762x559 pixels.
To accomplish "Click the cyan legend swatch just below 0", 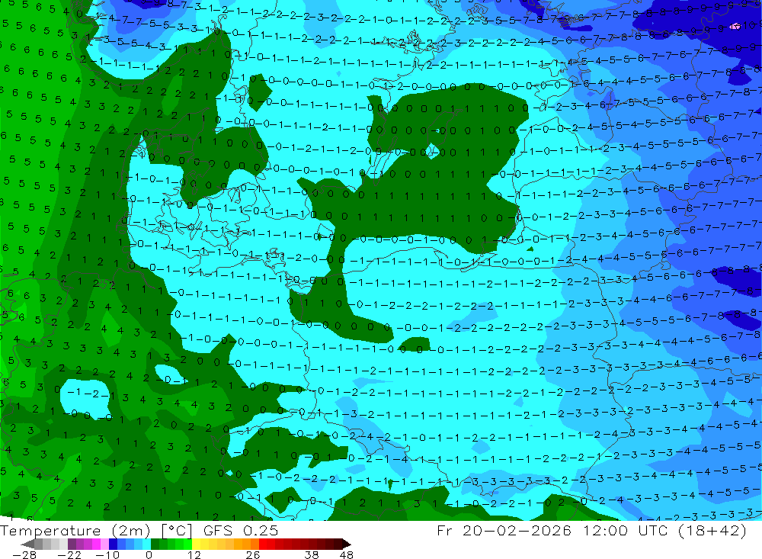I will (146, 545).
